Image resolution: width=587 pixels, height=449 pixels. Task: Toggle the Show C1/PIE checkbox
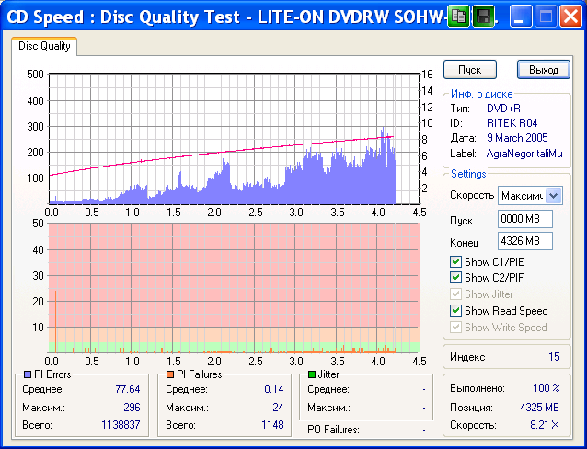point(455,261)
